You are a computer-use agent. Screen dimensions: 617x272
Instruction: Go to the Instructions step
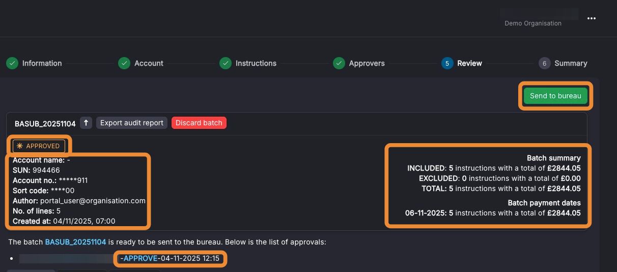pyautogui.click(x=256, y=63)
